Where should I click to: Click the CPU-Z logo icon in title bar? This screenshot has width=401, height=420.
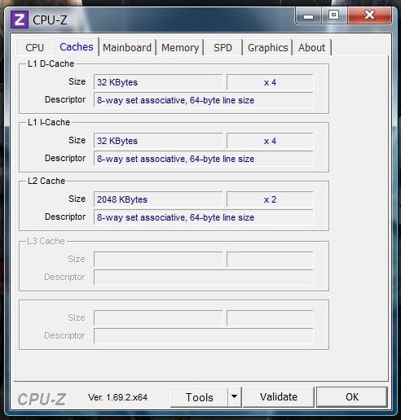point(20,20)
